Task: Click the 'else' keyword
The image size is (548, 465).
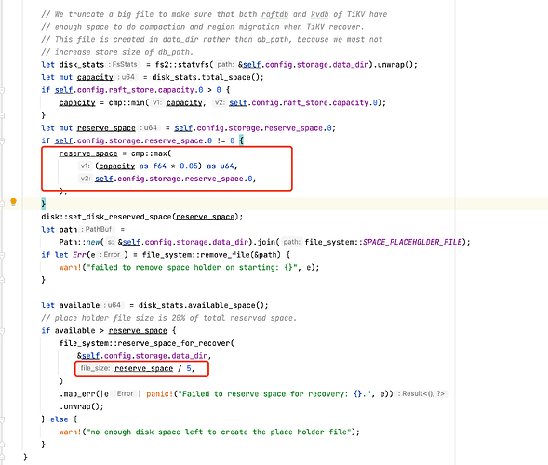Action: (x=59, y=419)
